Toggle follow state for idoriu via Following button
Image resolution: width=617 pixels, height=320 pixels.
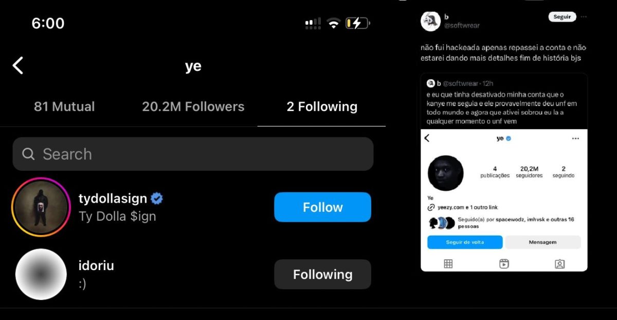322,274
